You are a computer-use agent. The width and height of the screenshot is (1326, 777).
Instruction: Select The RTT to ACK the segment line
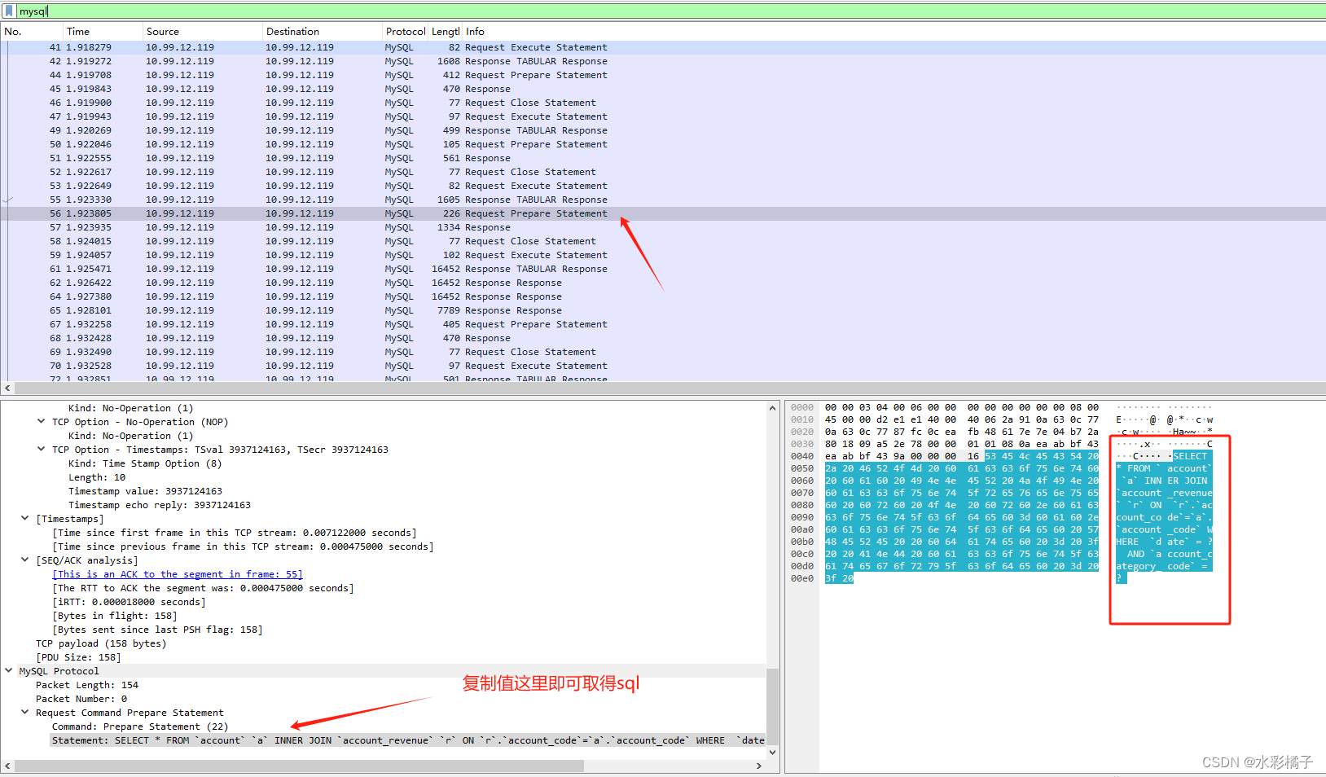204,588
